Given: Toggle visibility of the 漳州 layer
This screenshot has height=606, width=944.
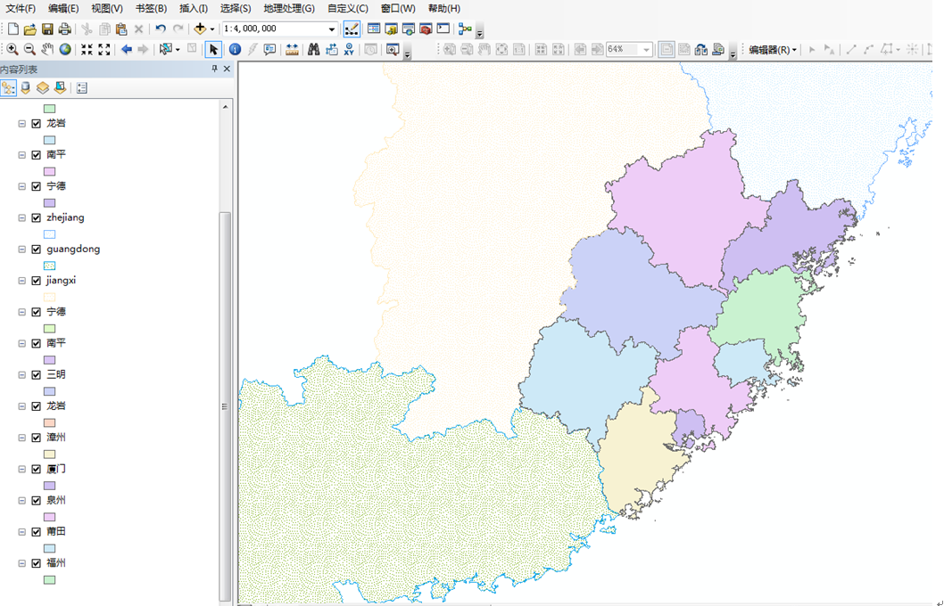Looking at the screenshot, I should (36, 438).
